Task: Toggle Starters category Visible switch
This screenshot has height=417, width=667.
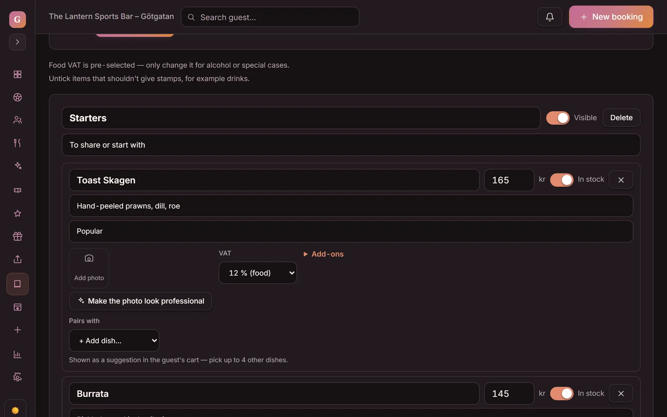Action: [x=558, y=118]
